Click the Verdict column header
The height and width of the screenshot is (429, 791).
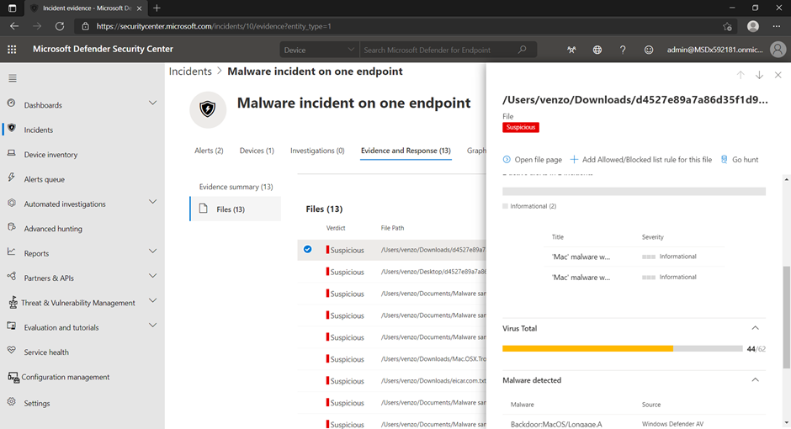pos(336,228)
